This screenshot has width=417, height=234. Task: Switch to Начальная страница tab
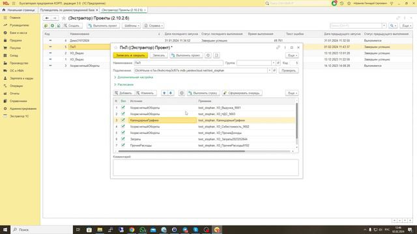point(19,10)
